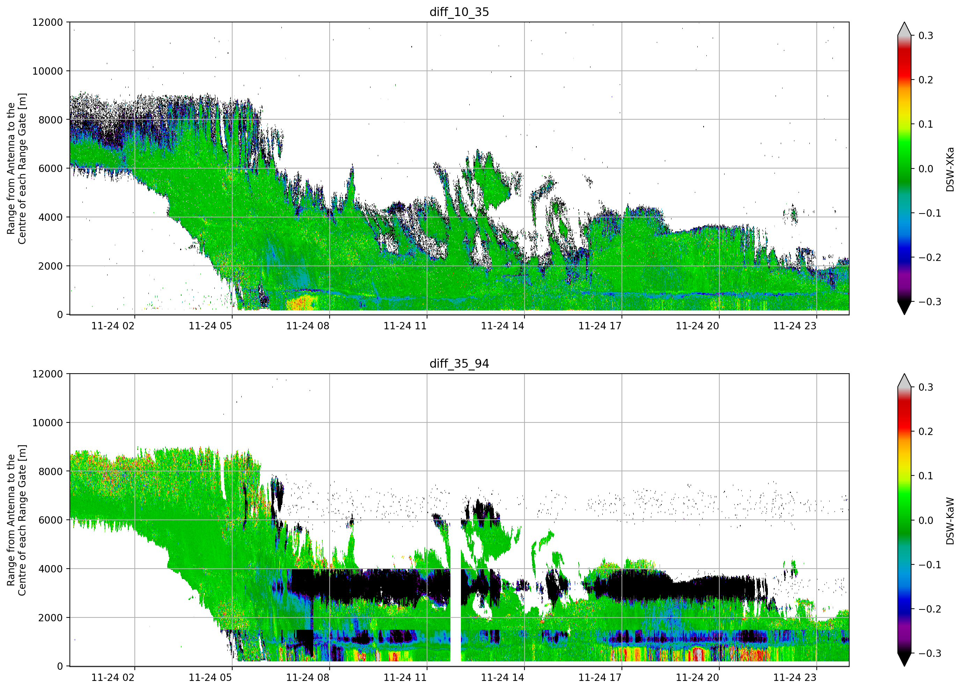962x690 pixels.
Task: Click "11-24 05" under the diff_10_35 plot
Action: coord(211,326)
